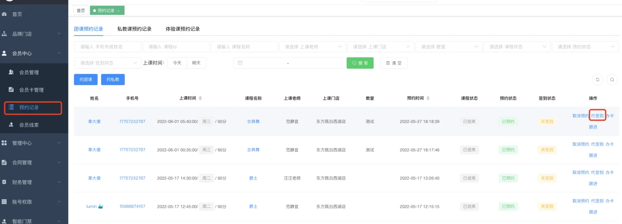Click the calendar icon in date range field
The width and height of the screenshot is (622, 224).
pyautogui.click(x=240, y=63)
